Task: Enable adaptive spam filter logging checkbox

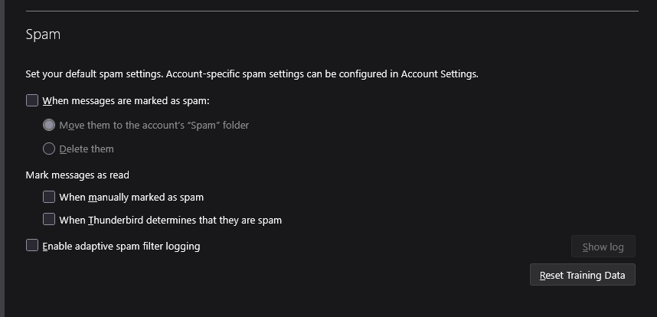Action: 32,246
